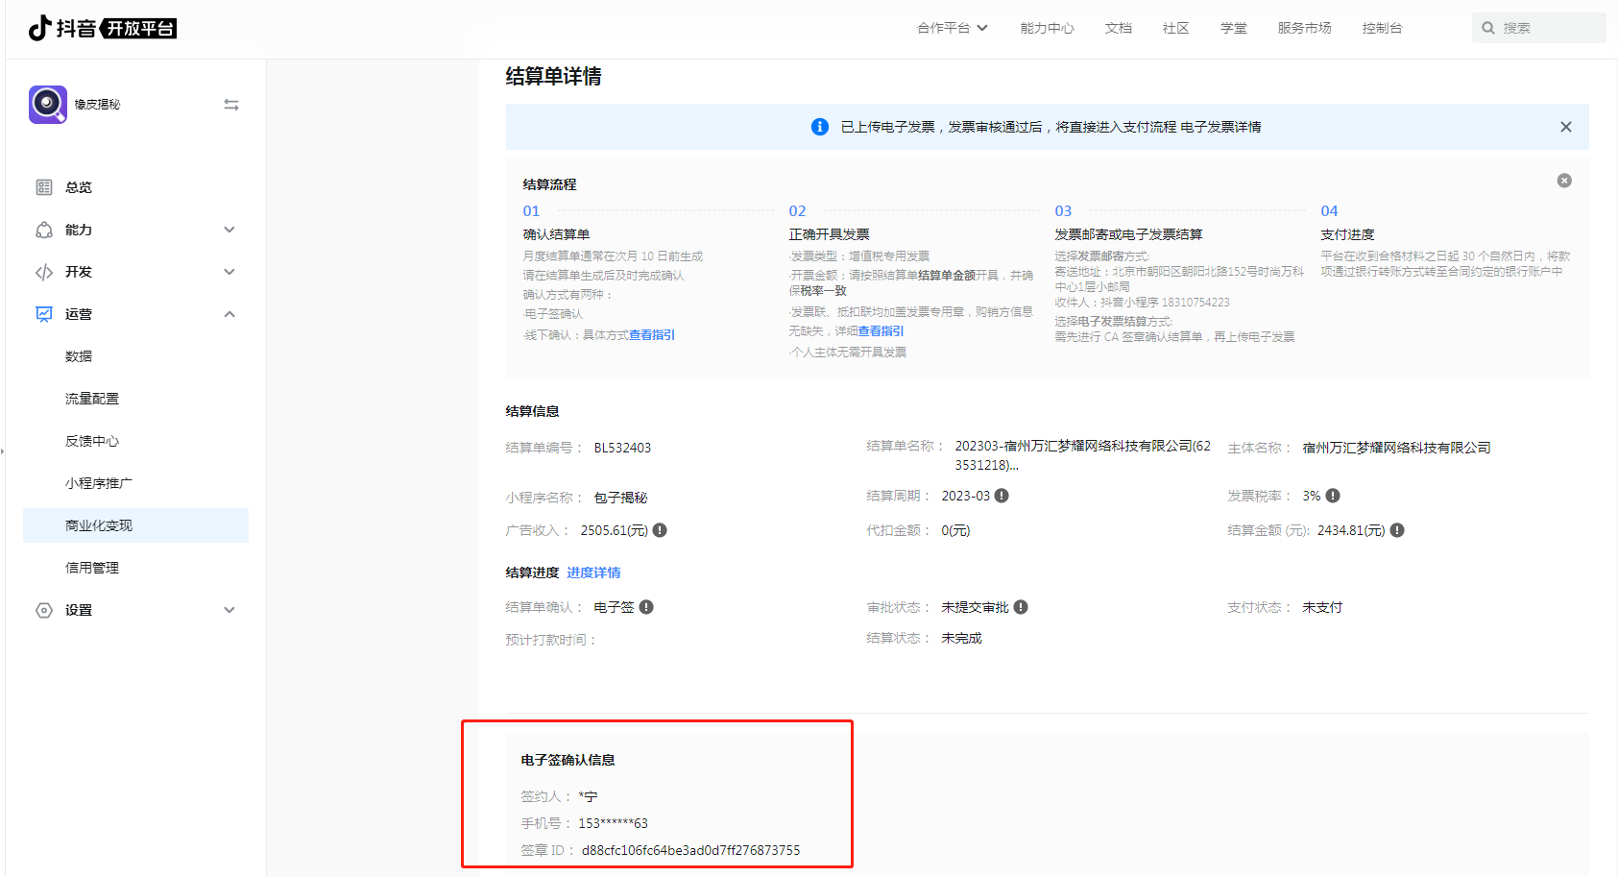Image resolution: width=1618 pixels, height=877 pixels.
Task: Focus the 搜索 search field
Action: point(1538,28)
